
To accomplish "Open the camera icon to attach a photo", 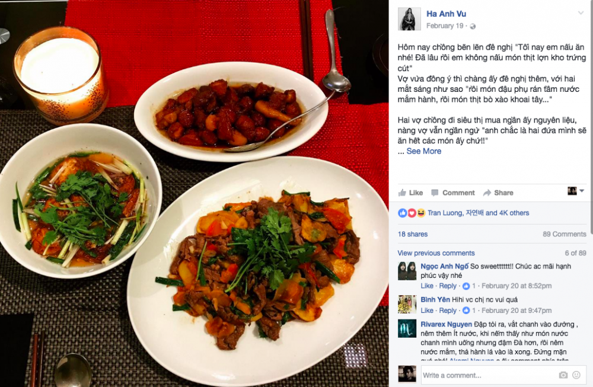I will [x=563, y=375].
